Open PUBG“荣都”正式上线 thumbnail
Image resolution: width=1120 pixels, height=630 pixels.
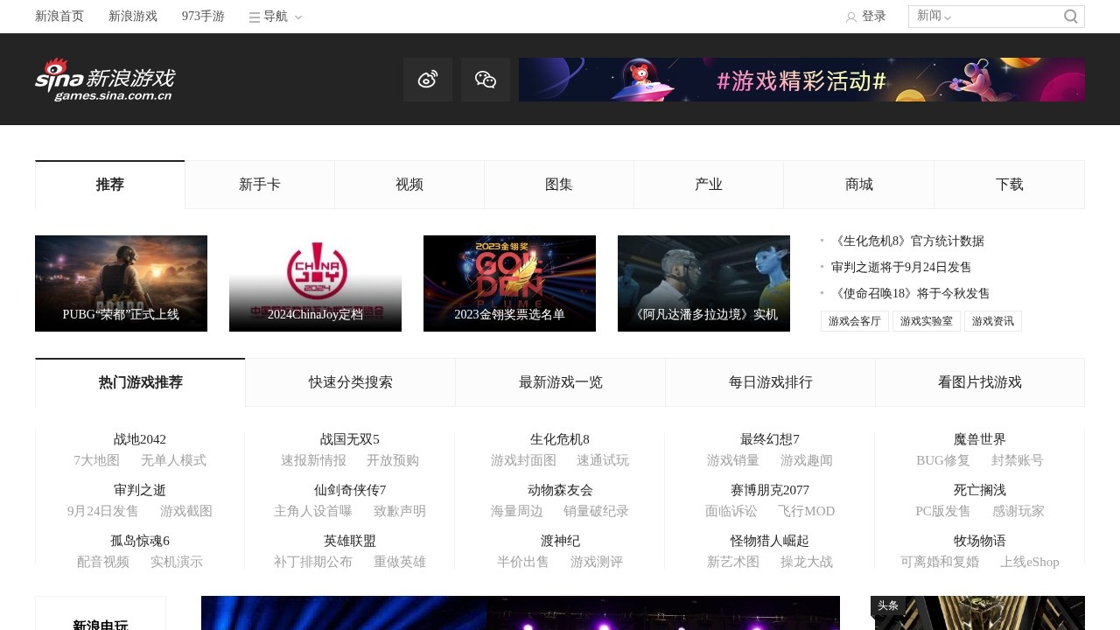point(121,283)
